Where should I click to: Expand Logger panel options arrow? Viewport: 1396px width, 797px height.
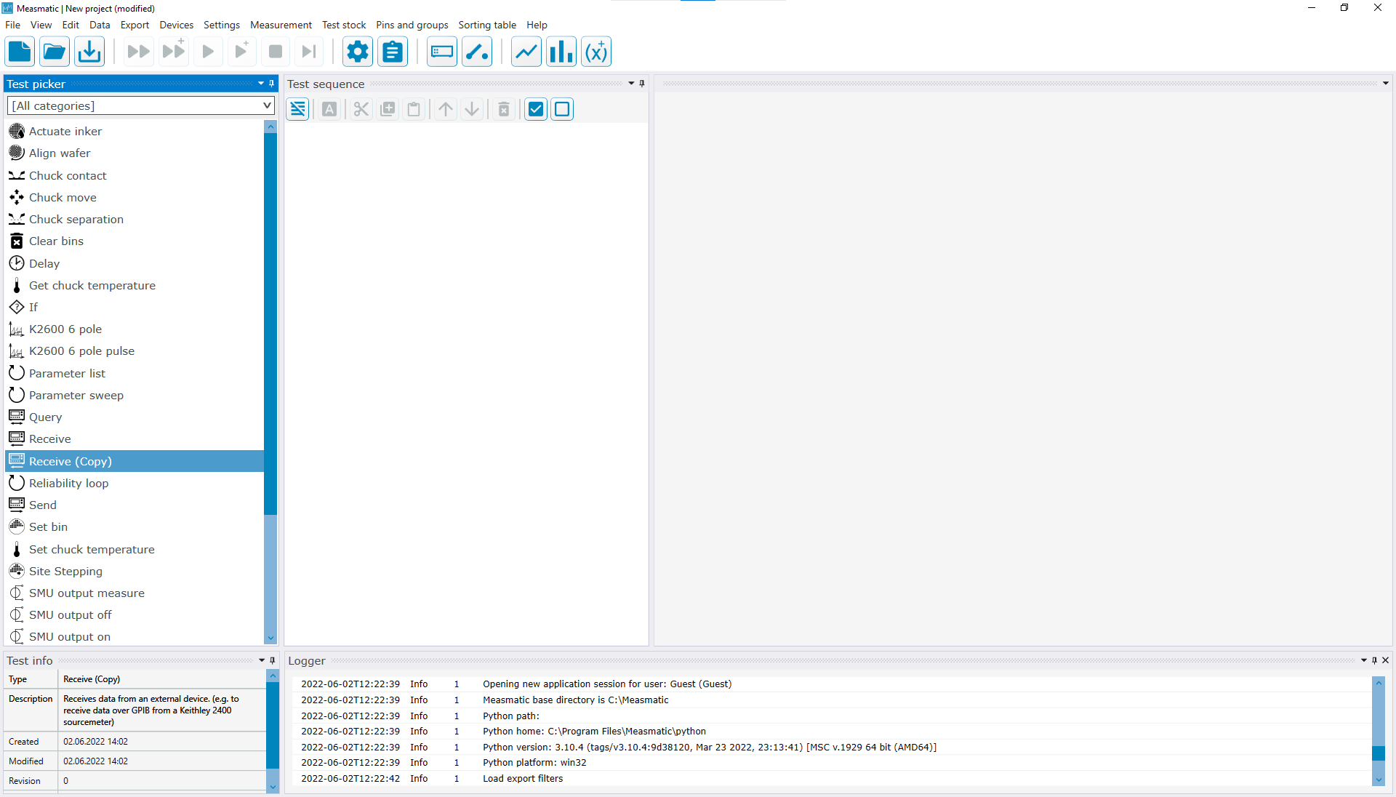click(1364, 660)
